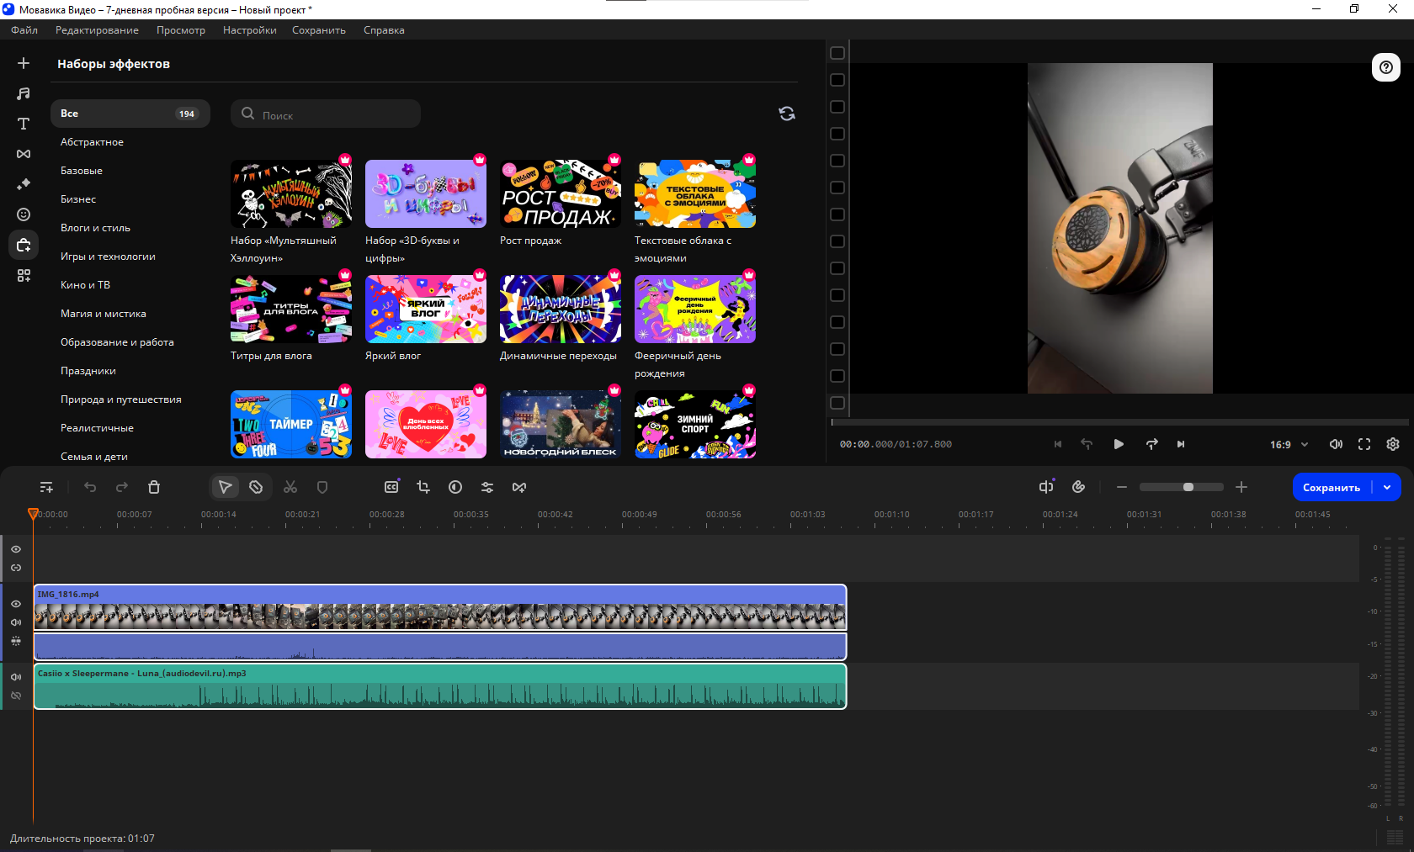Expand the Сохранить button dropdown arrow
The height and width of the screenshot is (852, 1414).
tap(1387, 487)
